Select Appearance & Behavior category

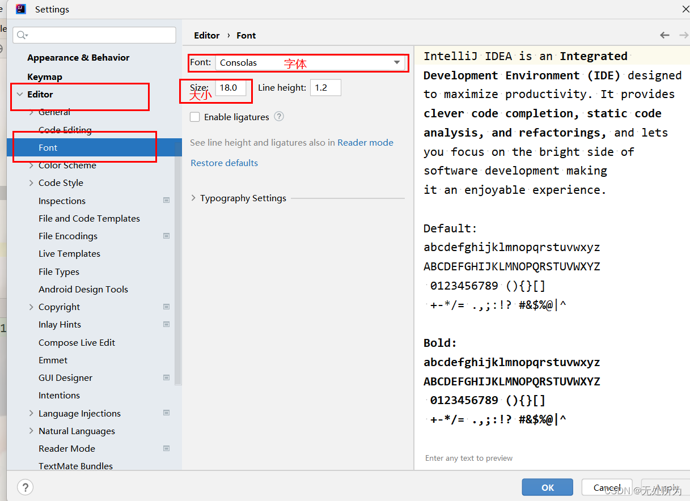pos(78,58)
